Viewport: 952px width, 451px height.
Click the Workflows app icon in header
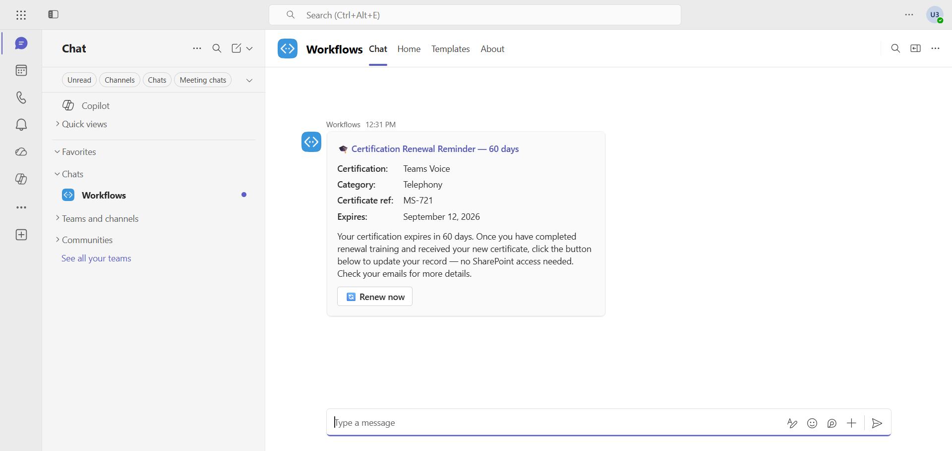coord(288,49)
